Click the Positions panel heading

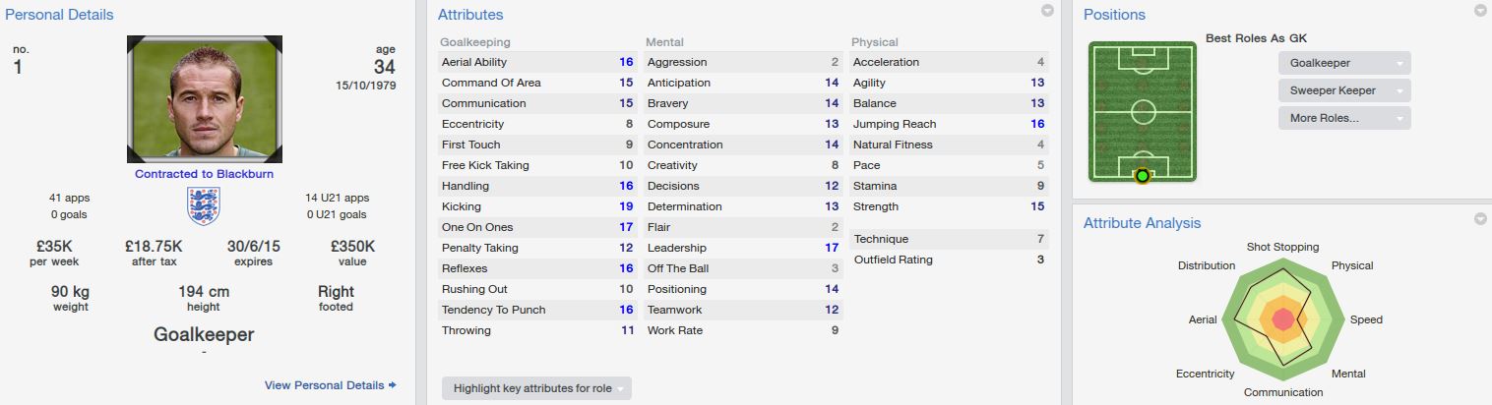point(1114,15)
